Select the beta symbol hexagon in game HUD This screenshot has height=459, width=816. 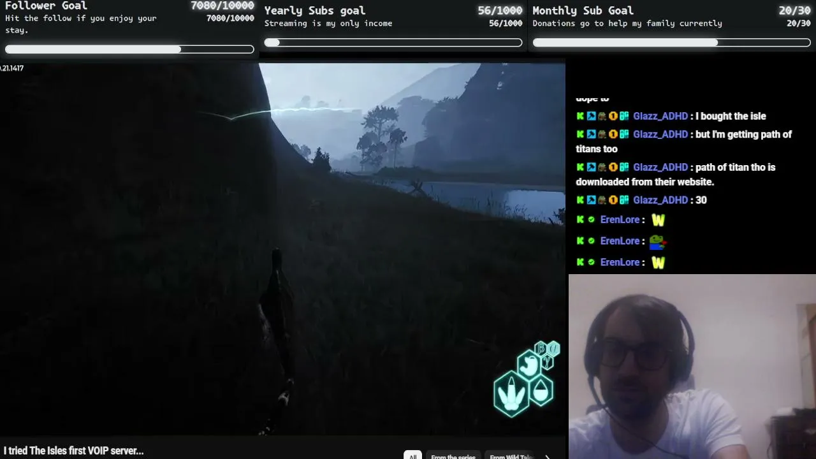tap(542, 348)
